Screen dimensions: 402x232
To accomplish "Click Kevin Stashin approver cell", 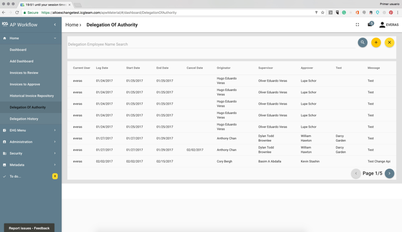I will point(310,162).
